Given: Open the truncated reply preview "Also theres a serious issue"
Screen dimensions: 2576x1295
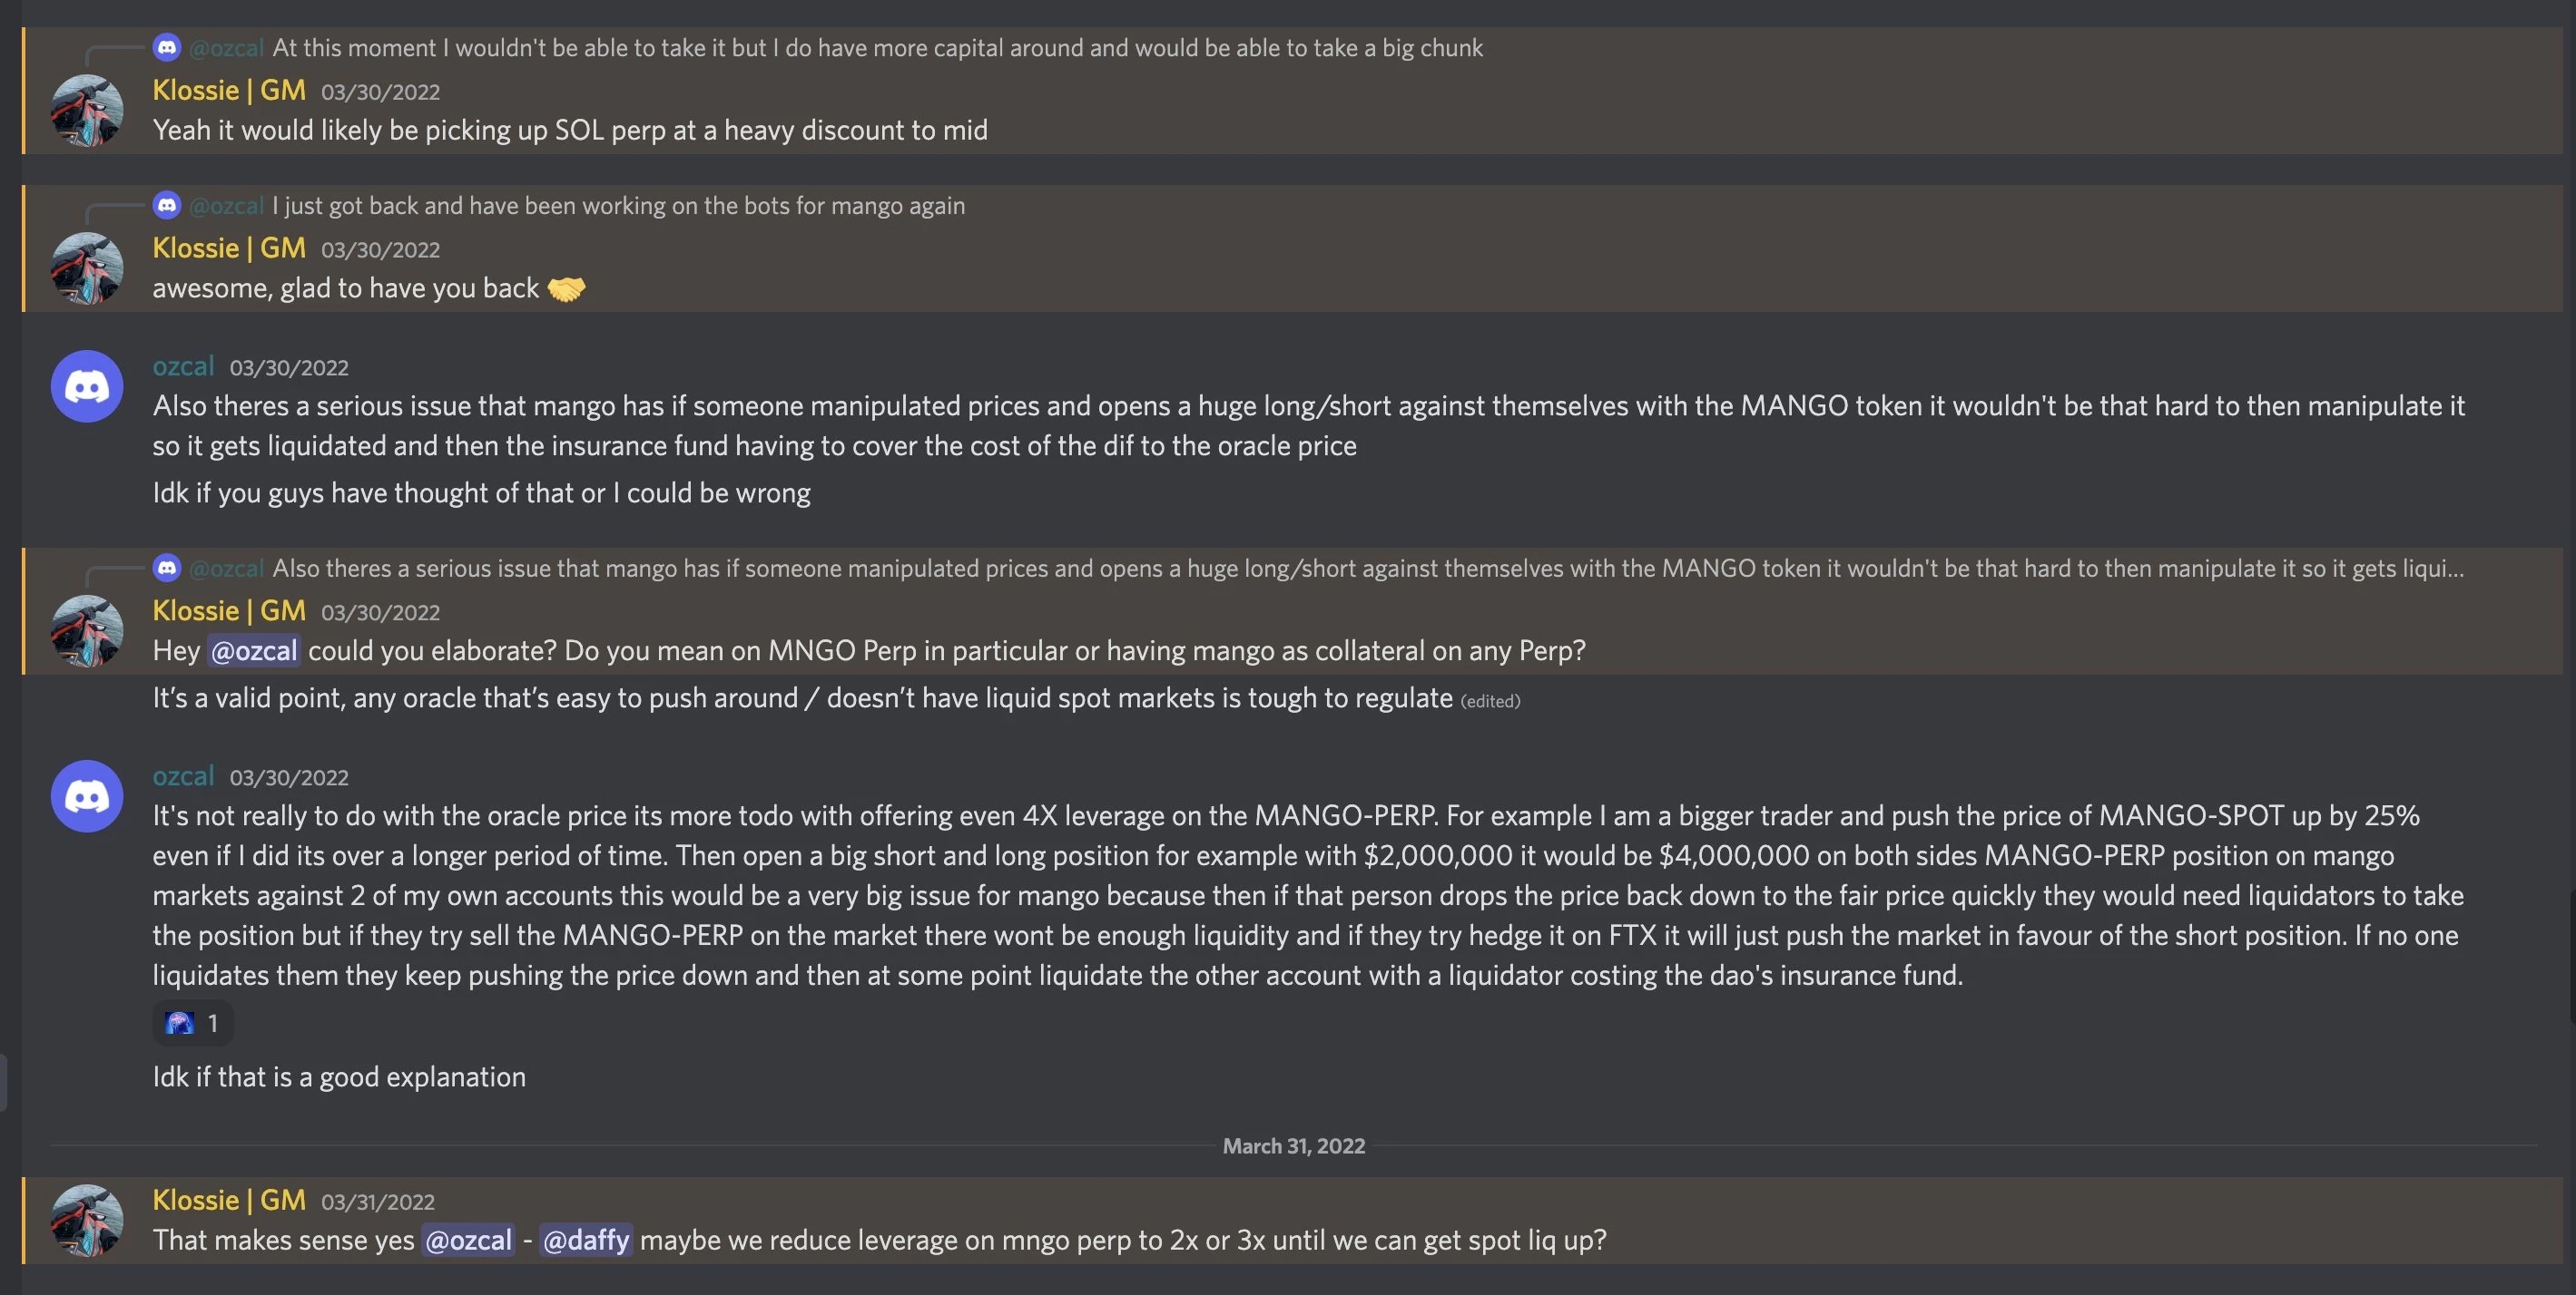Looking at the screenshot, I should click(x=1366, y=569).
